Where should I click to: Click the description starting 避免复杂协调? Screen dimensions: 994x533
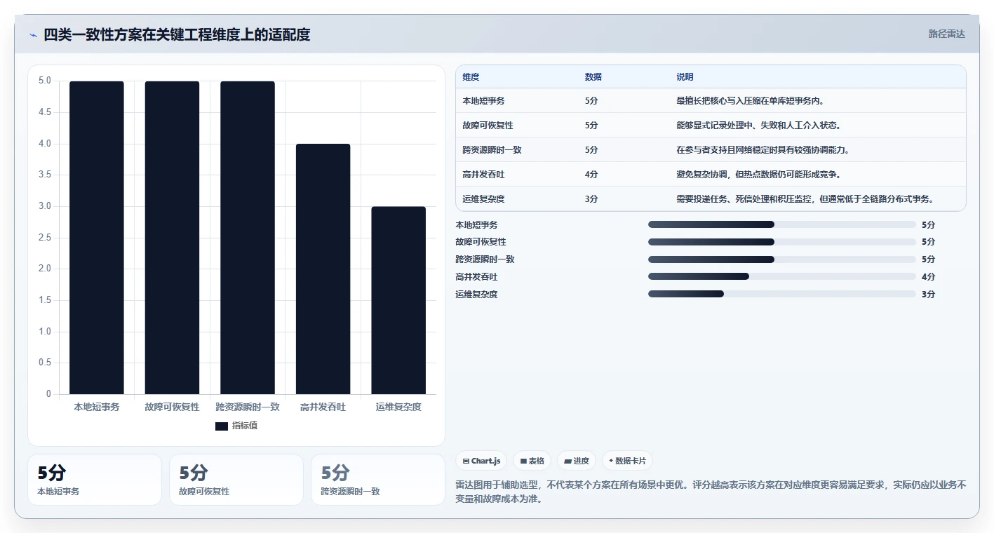tap(758, 175)
